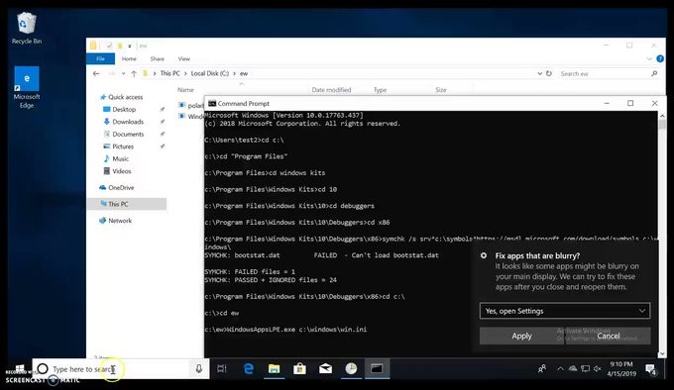Select Desktop in navigation pane

click(124, 110)
